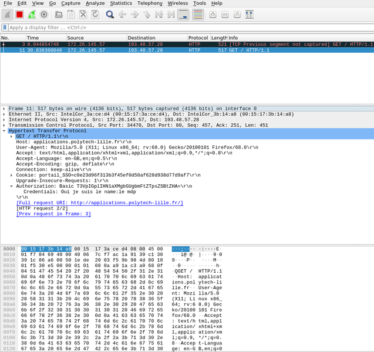Open the capture options gear
374x352 pixels.
tap(43, 14)
